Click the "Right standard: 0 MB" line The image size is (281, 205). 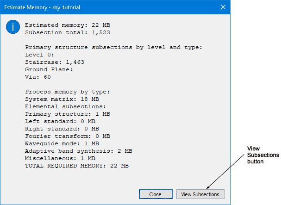(x=62, y=129)
